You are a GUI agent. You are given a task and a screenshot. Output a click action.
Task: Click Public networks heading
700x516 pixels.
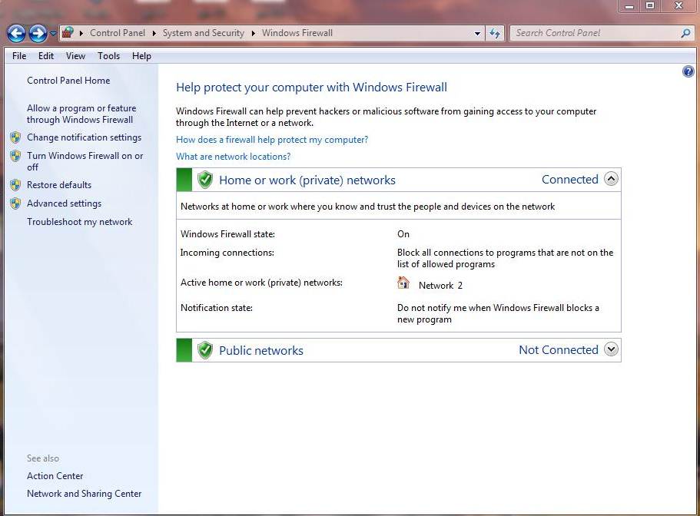pyautogui.click(x=261, y=351)
